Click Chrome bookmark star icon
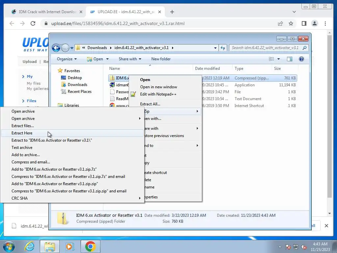The image size is (337, 253). coord(291,23)
